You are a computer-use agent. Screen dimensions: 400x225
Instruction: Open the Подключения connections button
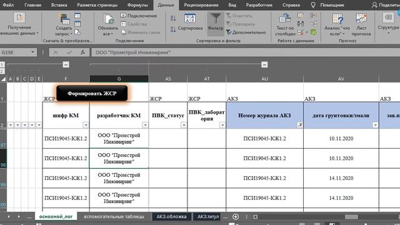click(139, 16)
